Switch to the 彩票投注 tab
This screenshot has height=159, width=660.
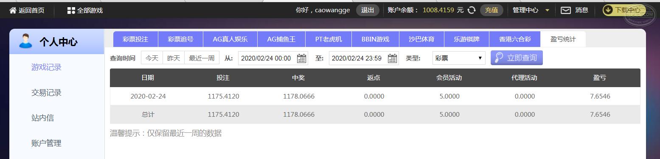pyautogui.click(x=135, y=39)
